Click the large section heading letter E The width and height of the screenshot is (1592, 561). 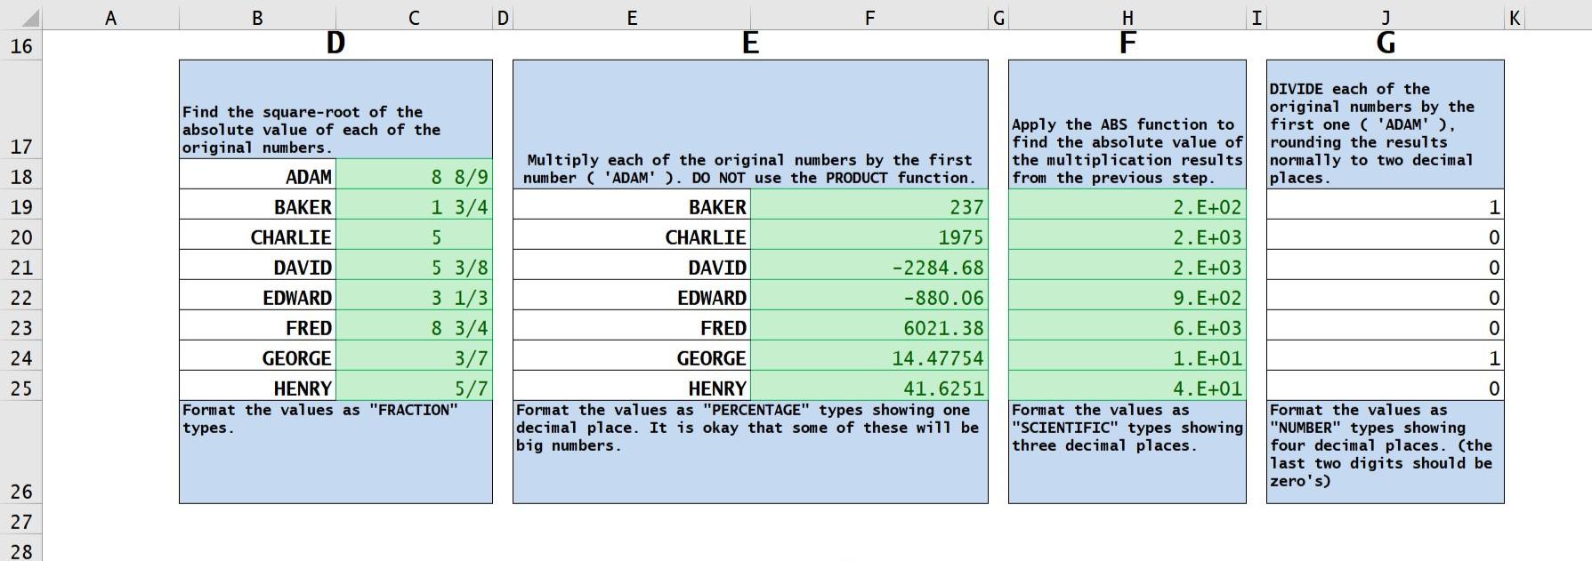750,43
